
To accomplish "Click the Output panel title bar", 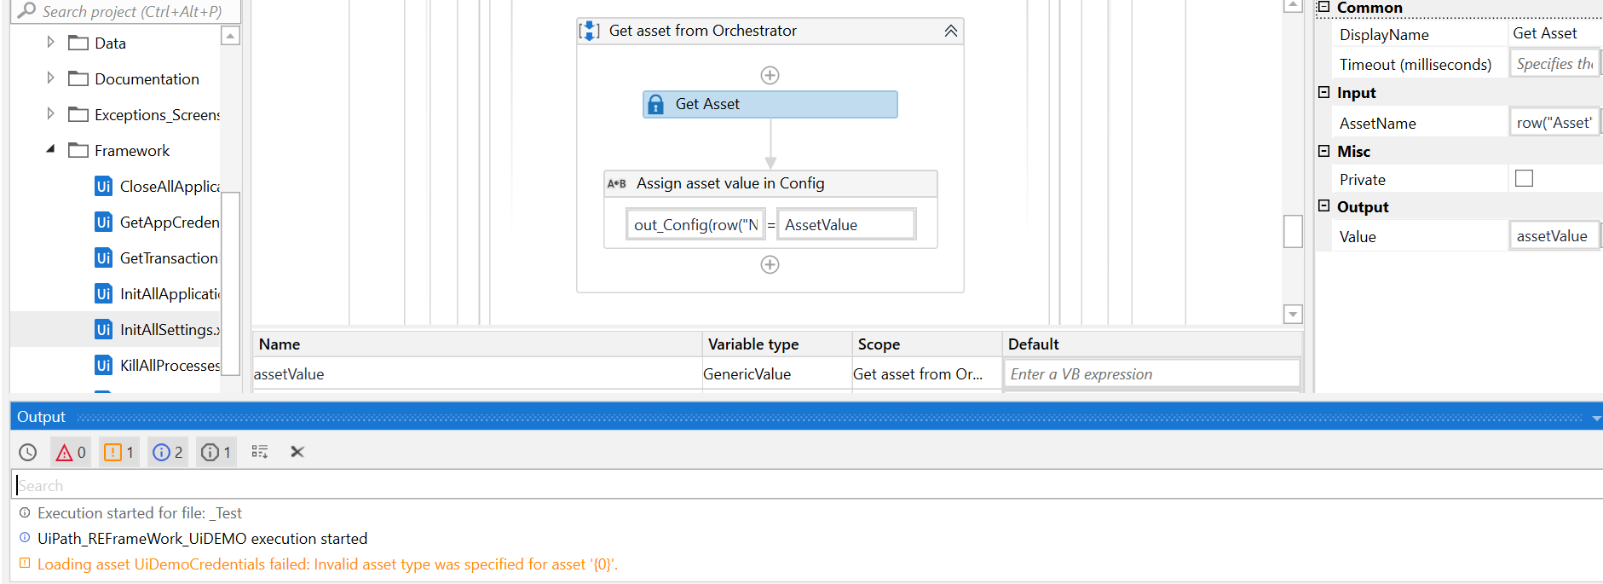I will (x=806, y=417).
